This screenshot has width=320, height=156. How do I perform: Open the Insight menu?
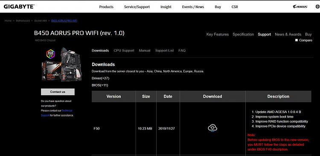[166, 7]
